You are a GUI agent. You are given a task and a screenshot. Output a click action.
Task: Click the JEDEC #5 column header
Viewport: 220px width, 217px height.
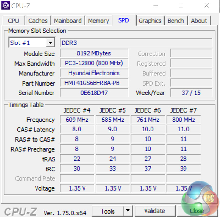[x=113, y=110]
